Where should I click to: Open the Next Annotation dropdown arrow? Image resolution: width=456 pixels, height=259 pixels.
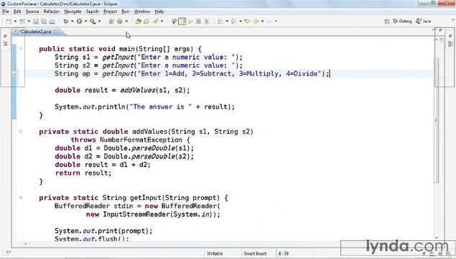pyautogui.click(x=227, y=22)
